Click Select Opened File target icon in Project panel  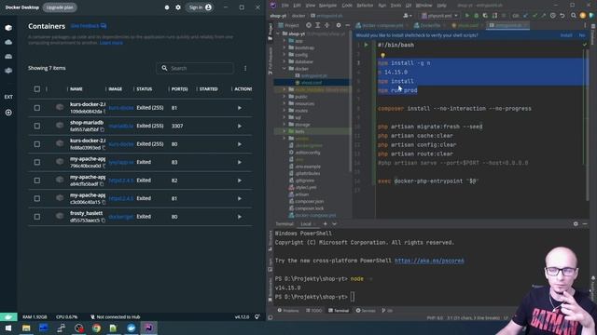coord(309,25)
